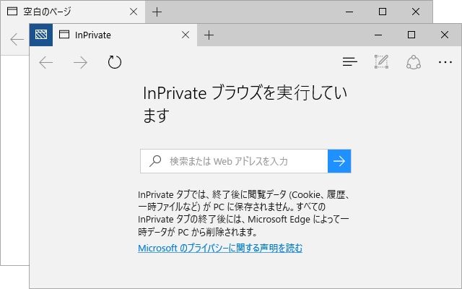462x289 pixels.
Task: Close the InPrivate tab
Action: (x=186, y=35)
